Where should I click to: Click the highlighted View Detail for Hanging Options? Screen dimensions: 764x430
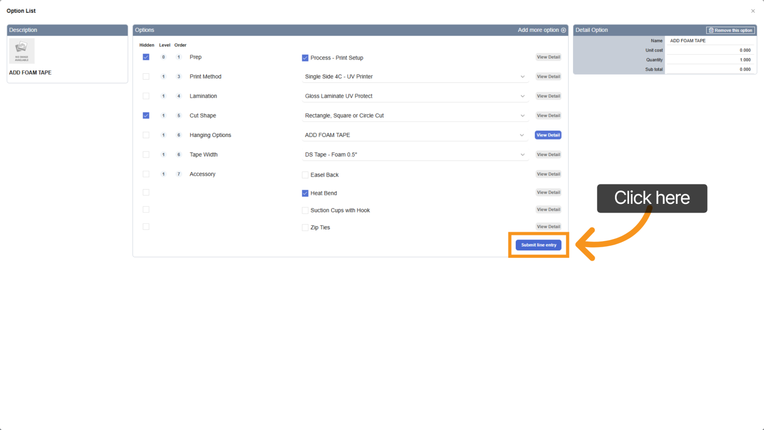point(548,135)
